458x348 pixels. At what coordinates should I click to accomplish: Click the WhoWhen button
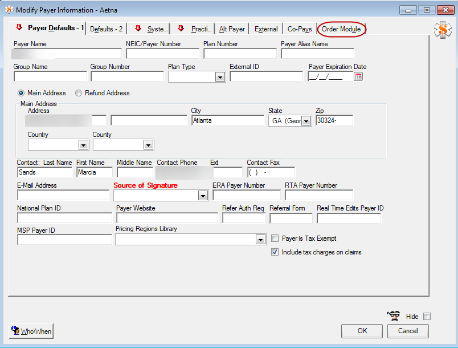click(31, 331)
